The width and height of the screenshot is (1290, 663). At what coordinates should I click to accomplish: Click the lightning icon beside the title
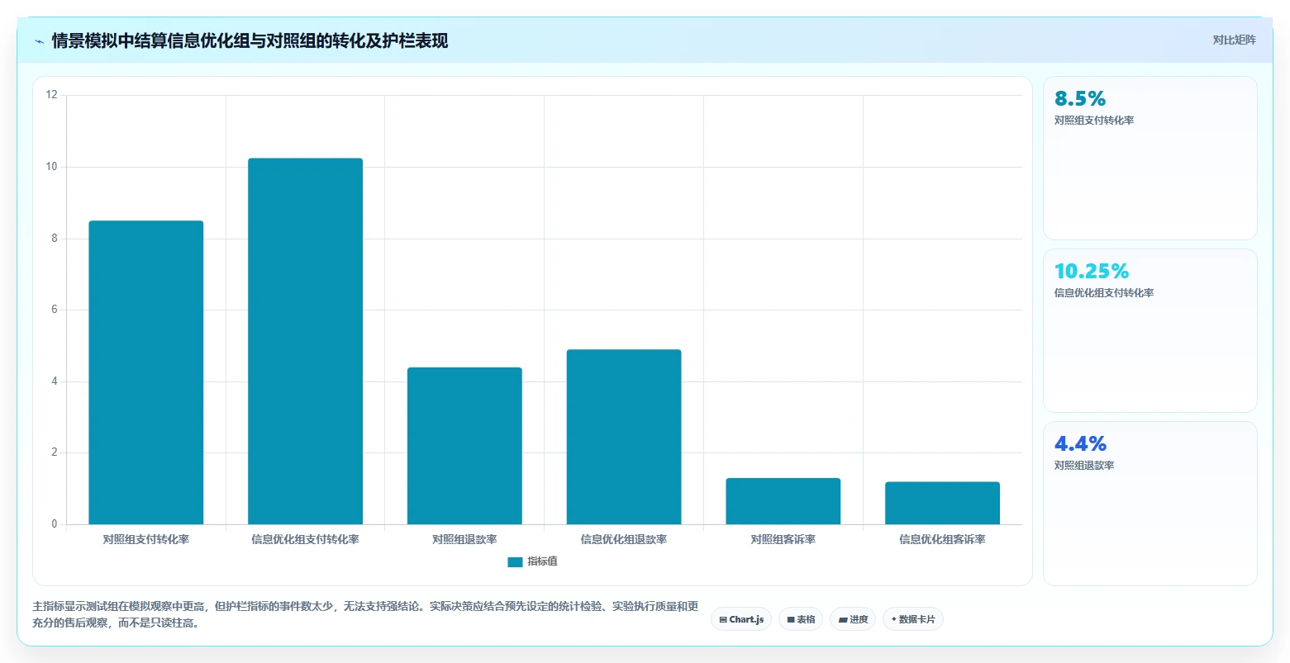[x=39, y=41]
